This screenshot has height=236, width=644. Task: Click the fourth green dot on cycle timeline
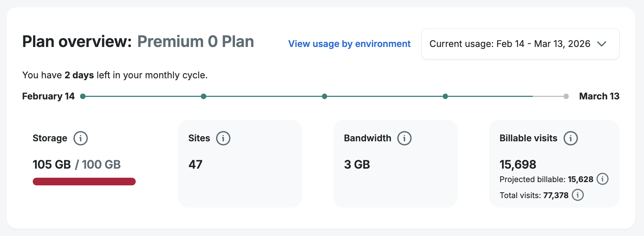pos(445,97)
